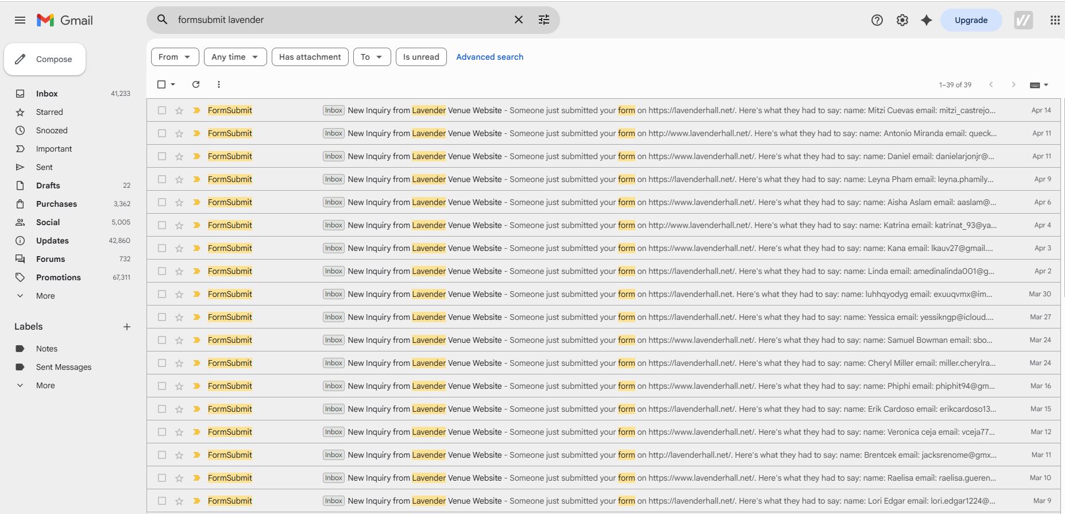1065x514 pixels.
Task: Toggle the Is unread filter
Action: point(421,57)
